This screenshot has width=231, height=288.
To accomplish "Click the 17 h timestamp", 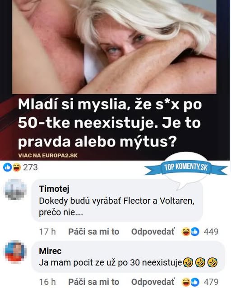I will (x=47, y=232).
